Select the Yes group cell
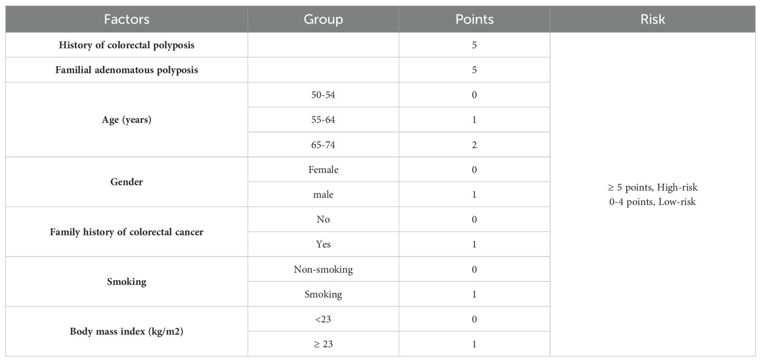The image size is (761, 362). (x=323, y=244)
